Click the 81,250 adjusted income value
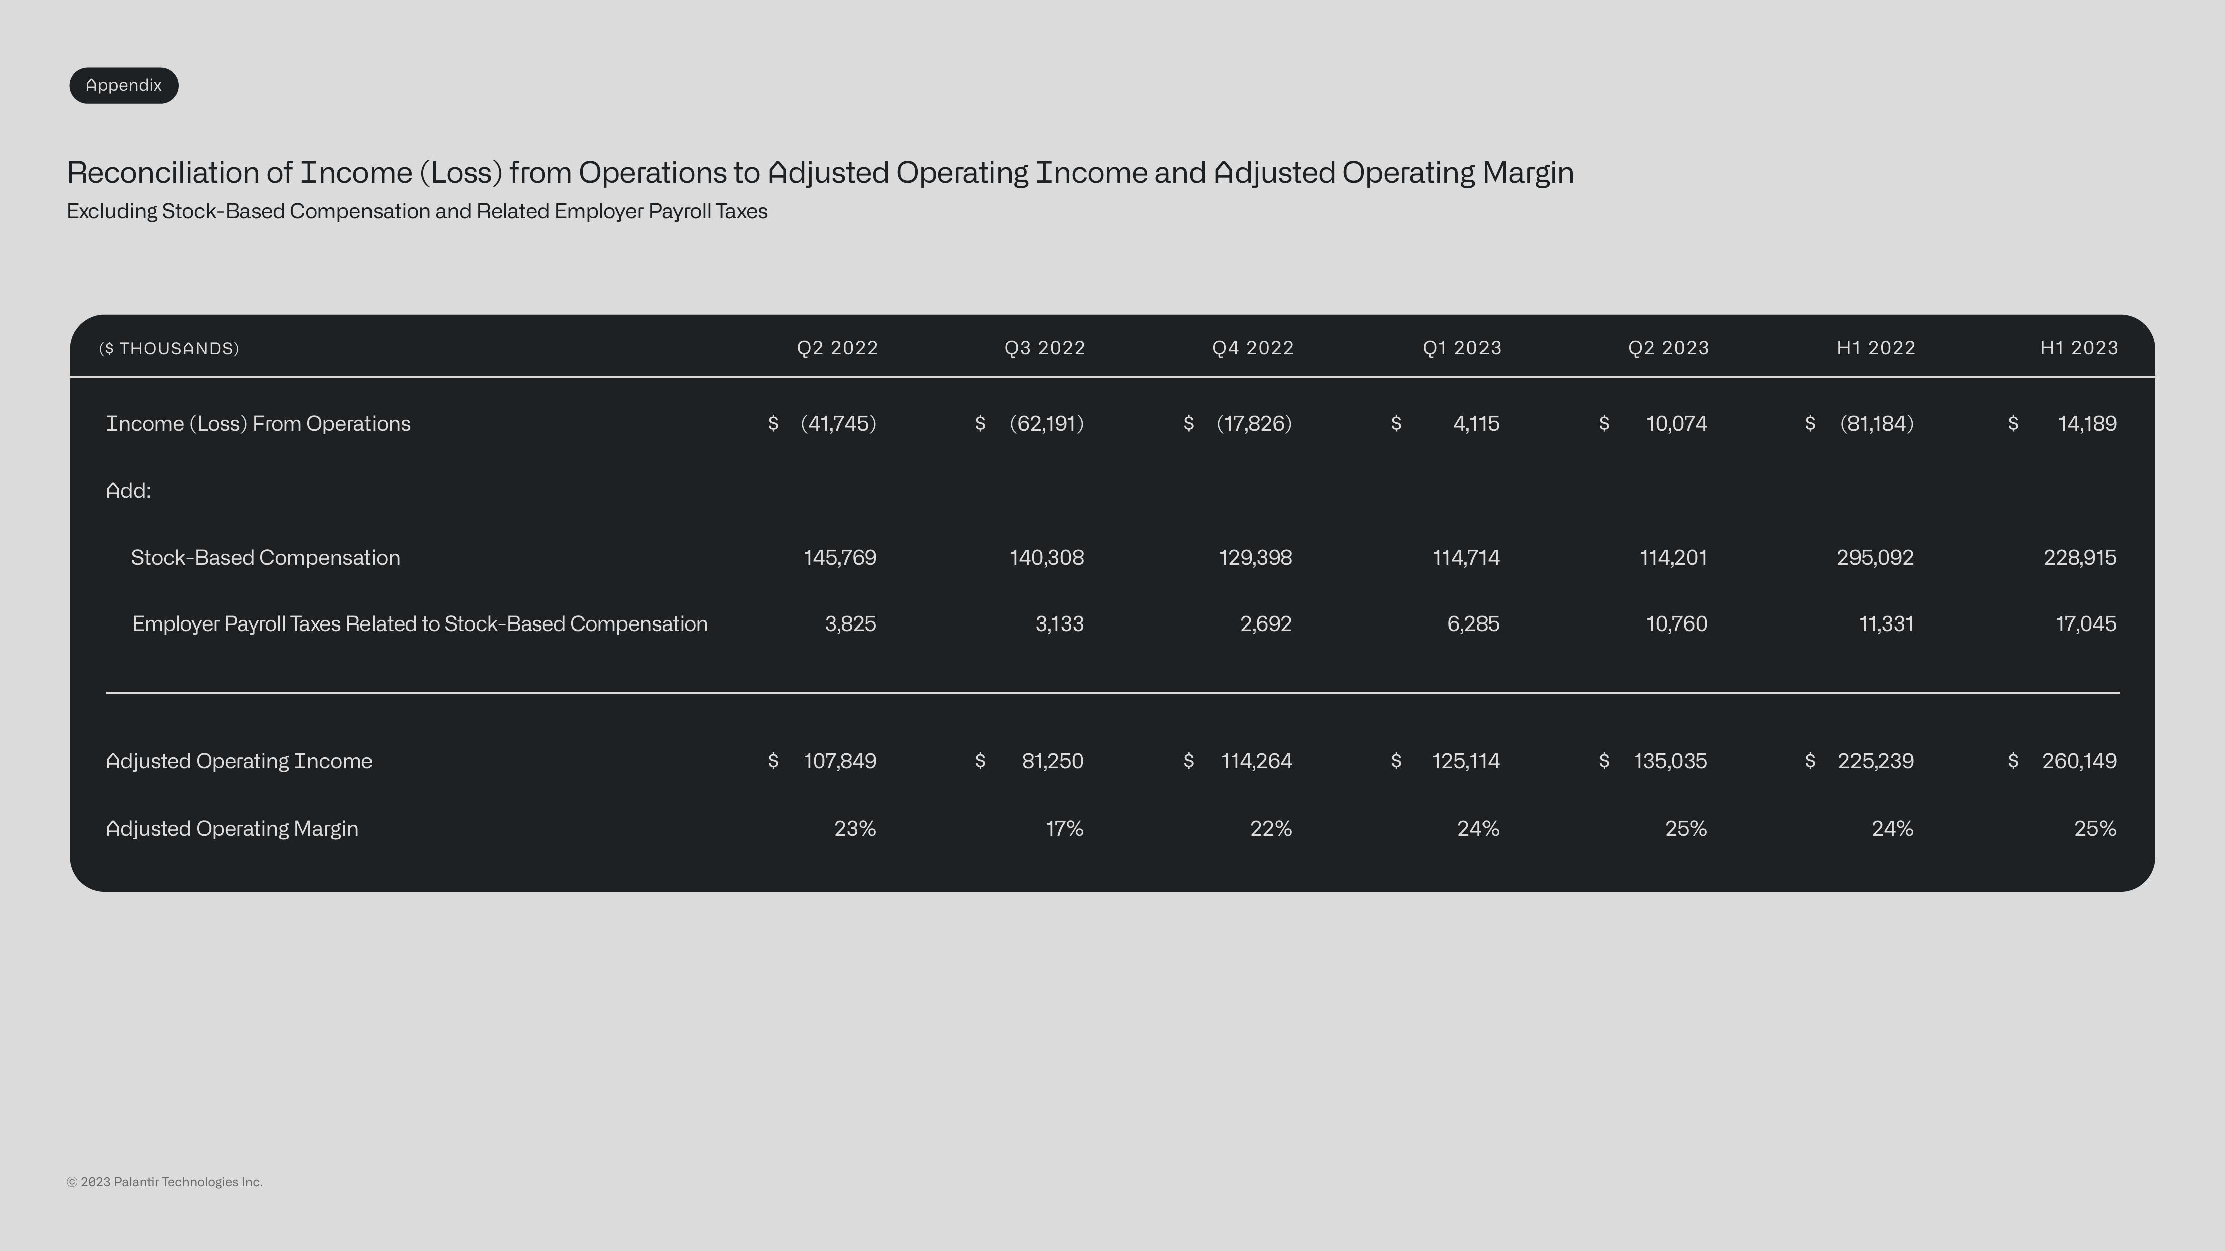This screenshot has width=2225, height=1251. (1053, 762)
